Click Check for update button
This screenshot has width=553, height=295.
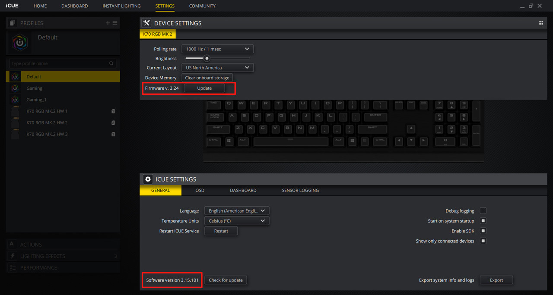(226, 280)
